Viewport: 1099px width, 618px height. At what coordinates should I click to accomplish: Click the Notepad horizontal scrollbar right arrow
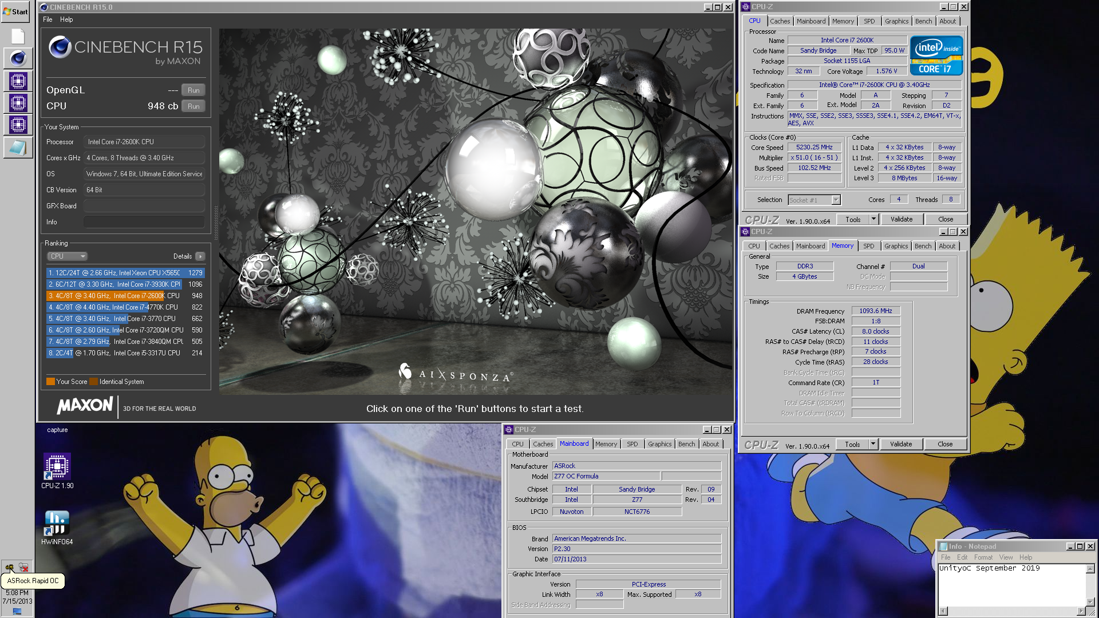(1081, 611)
